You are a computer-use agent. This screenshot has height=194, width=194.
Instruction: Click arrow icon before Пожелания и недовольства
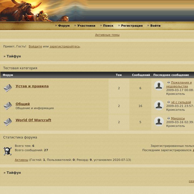coord(168,82)
